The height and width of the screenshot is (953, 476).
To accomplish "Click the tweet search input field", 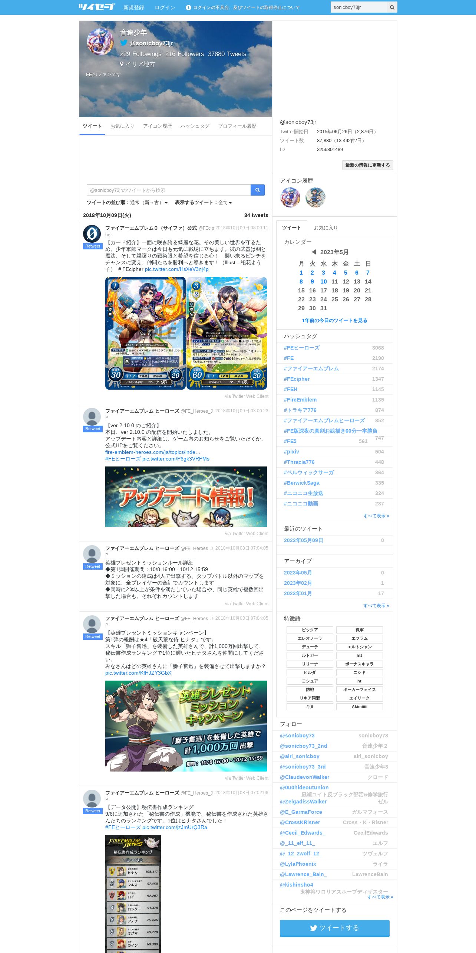I will coord(169,190).
